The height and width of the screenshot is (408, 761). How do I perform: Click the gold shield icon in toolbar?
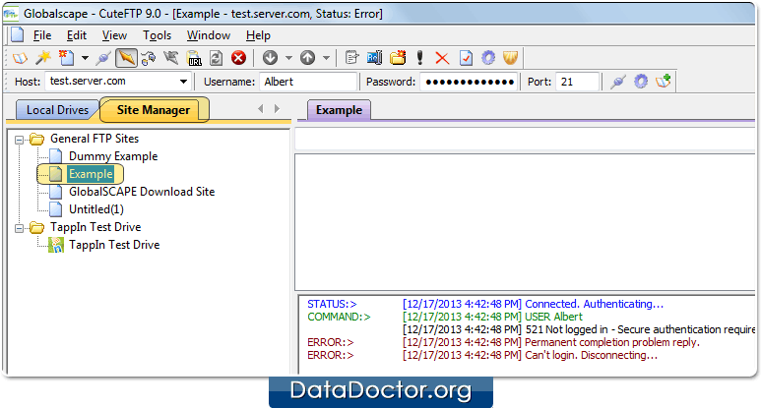point(510,58)
